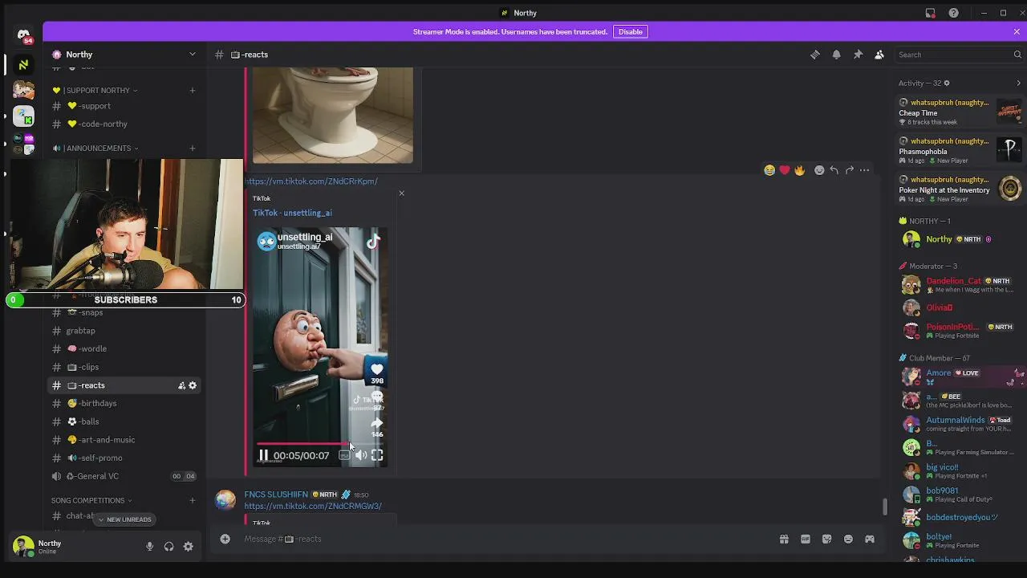The image size is (1027, 578).
Task: Reply to message arrow icon
Action: (x=834, y=170)
